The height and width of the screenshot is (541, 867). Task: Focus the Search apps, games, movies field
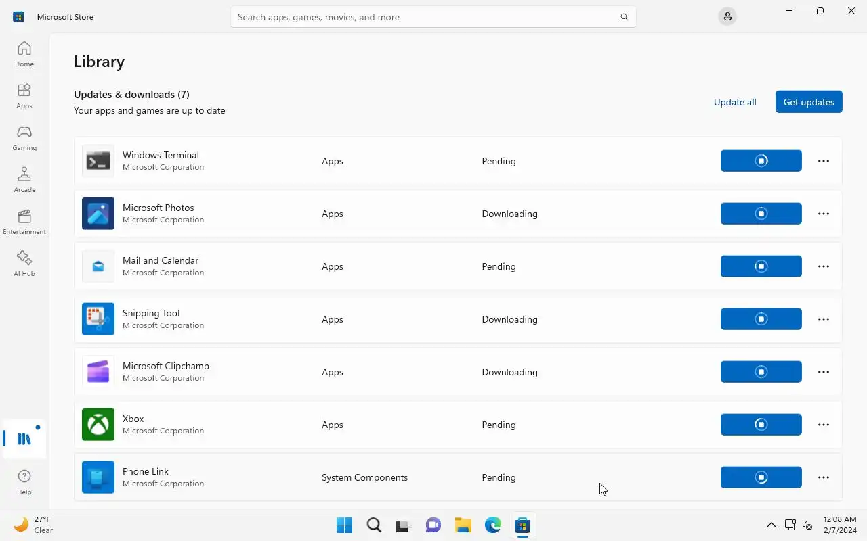(x=433, y=17)
